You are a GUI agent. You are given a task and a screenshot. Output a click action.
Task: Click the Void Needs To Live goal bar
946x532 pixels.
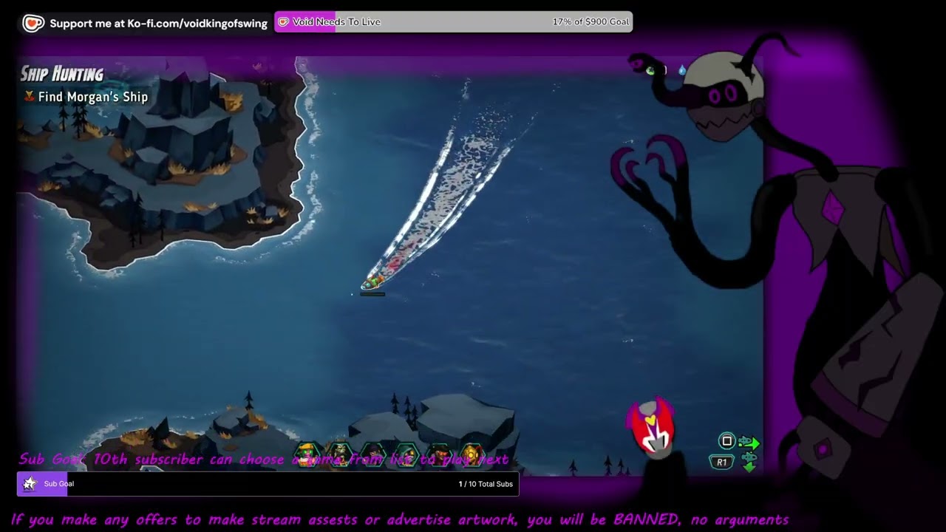pyautogui.click(x=453, y=22)
